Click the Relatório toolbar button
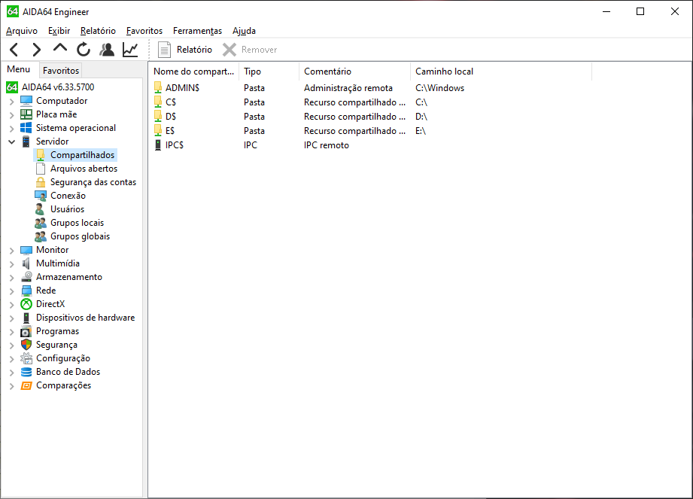This screenshot has height=499, width=693. tap(185, 50)
